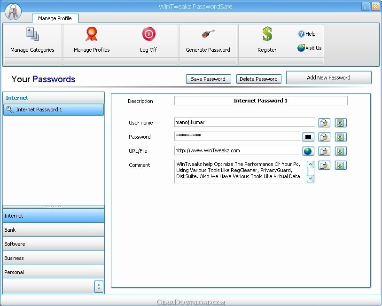This screenshot has height=306, width=382.
Task: Click the Description field
Action: point(261,101)
